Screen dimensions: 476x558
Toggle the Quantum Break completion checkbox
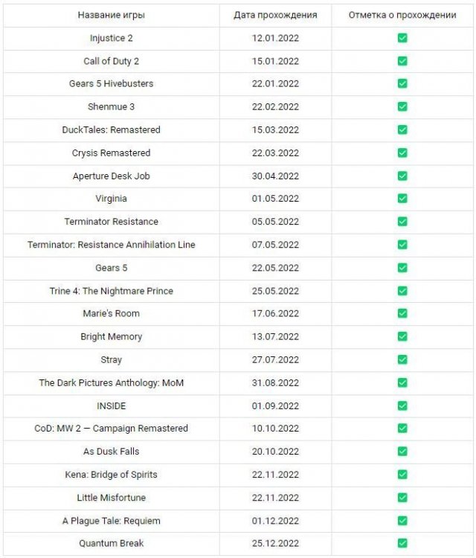tap(402, 544)
